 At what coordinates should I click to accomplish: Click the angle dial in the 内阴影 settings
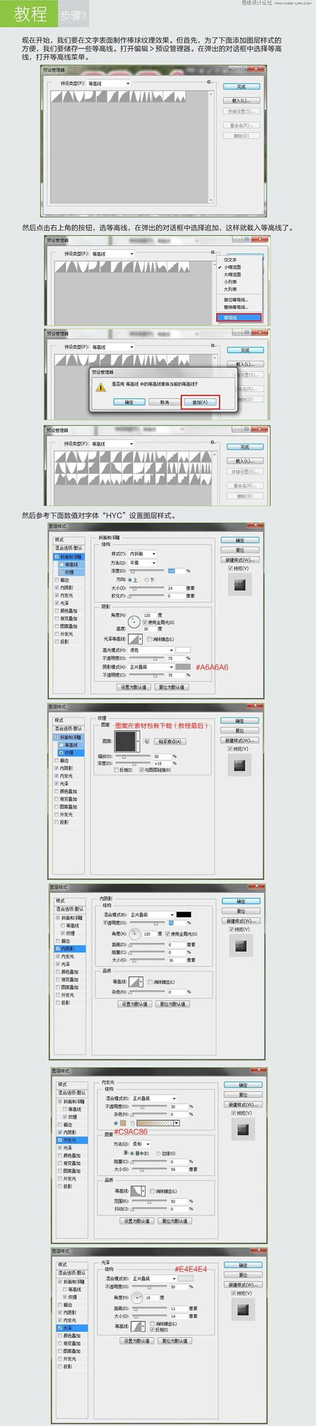pyautogui.click(x=134, y=934)
